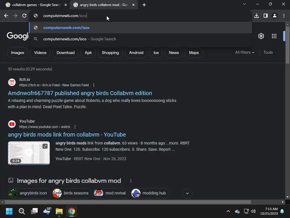Select the 'mod revival' image chip

(x=111, y=193)
